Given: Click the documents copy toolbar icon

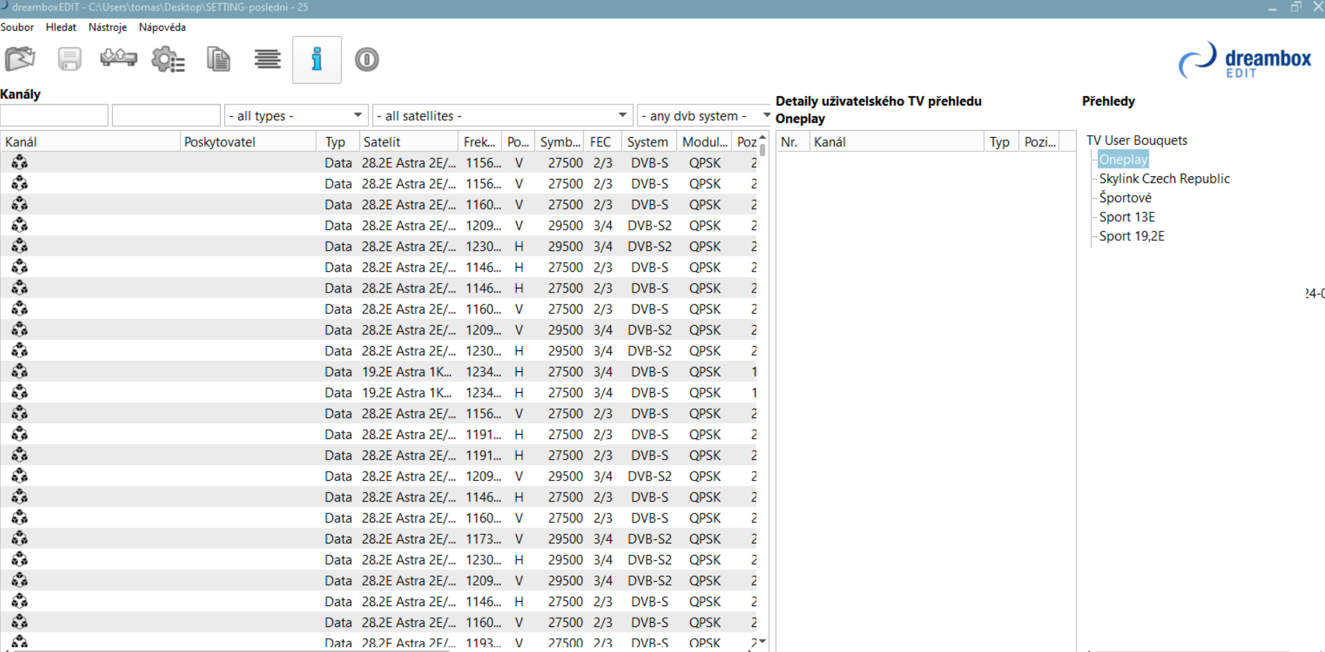Looking at the screenshot, I should [x=219, y=59].
